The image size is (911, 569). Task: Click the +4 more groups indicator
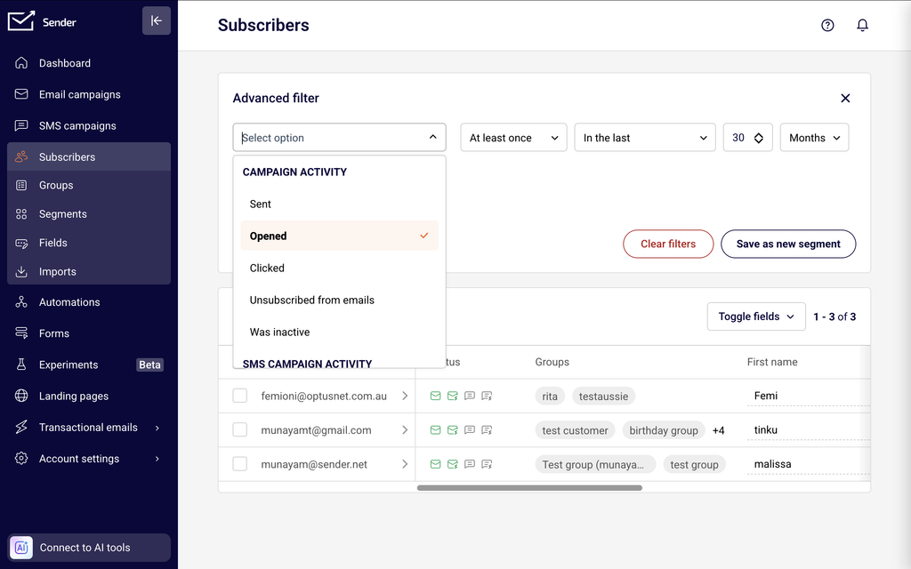click(718, 430)
